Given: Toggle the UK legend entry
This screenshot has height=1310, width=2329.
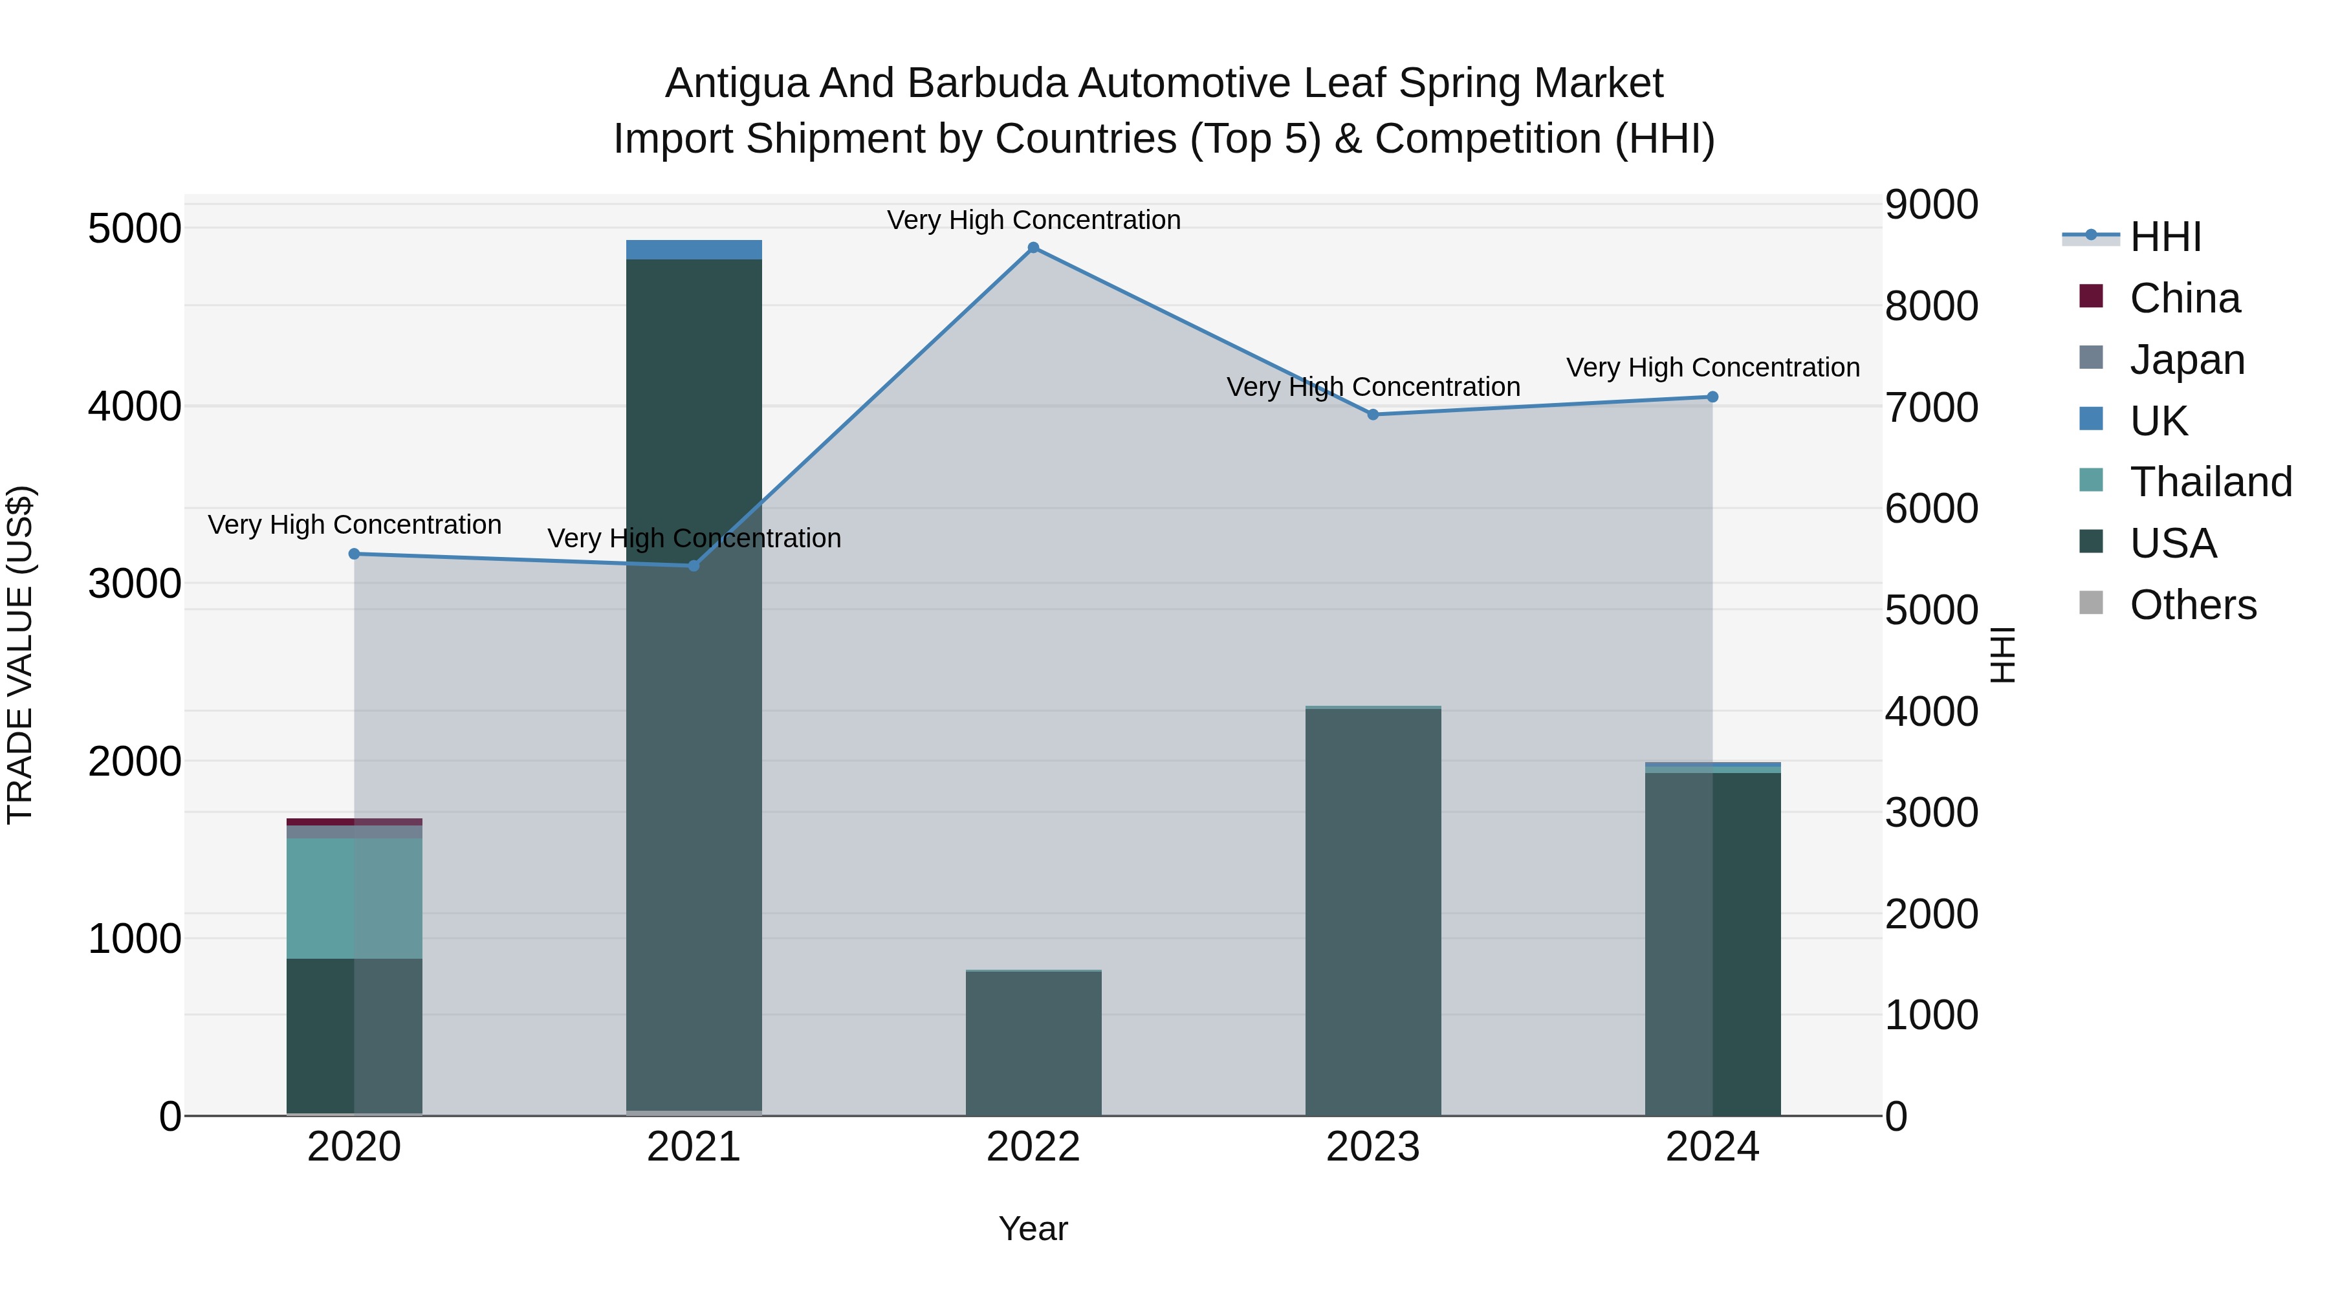Looking at the screenshot, I should tap(2134, 421).
